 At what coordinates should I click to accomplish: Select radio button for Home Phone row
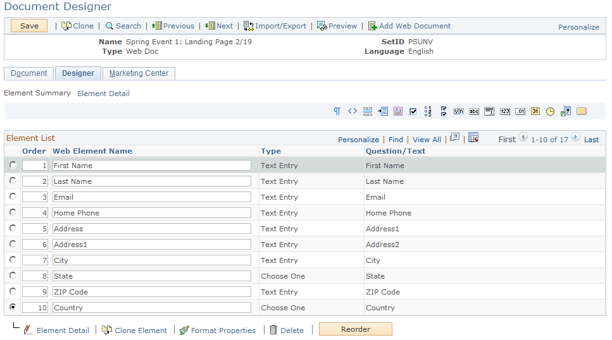point(13,212)
